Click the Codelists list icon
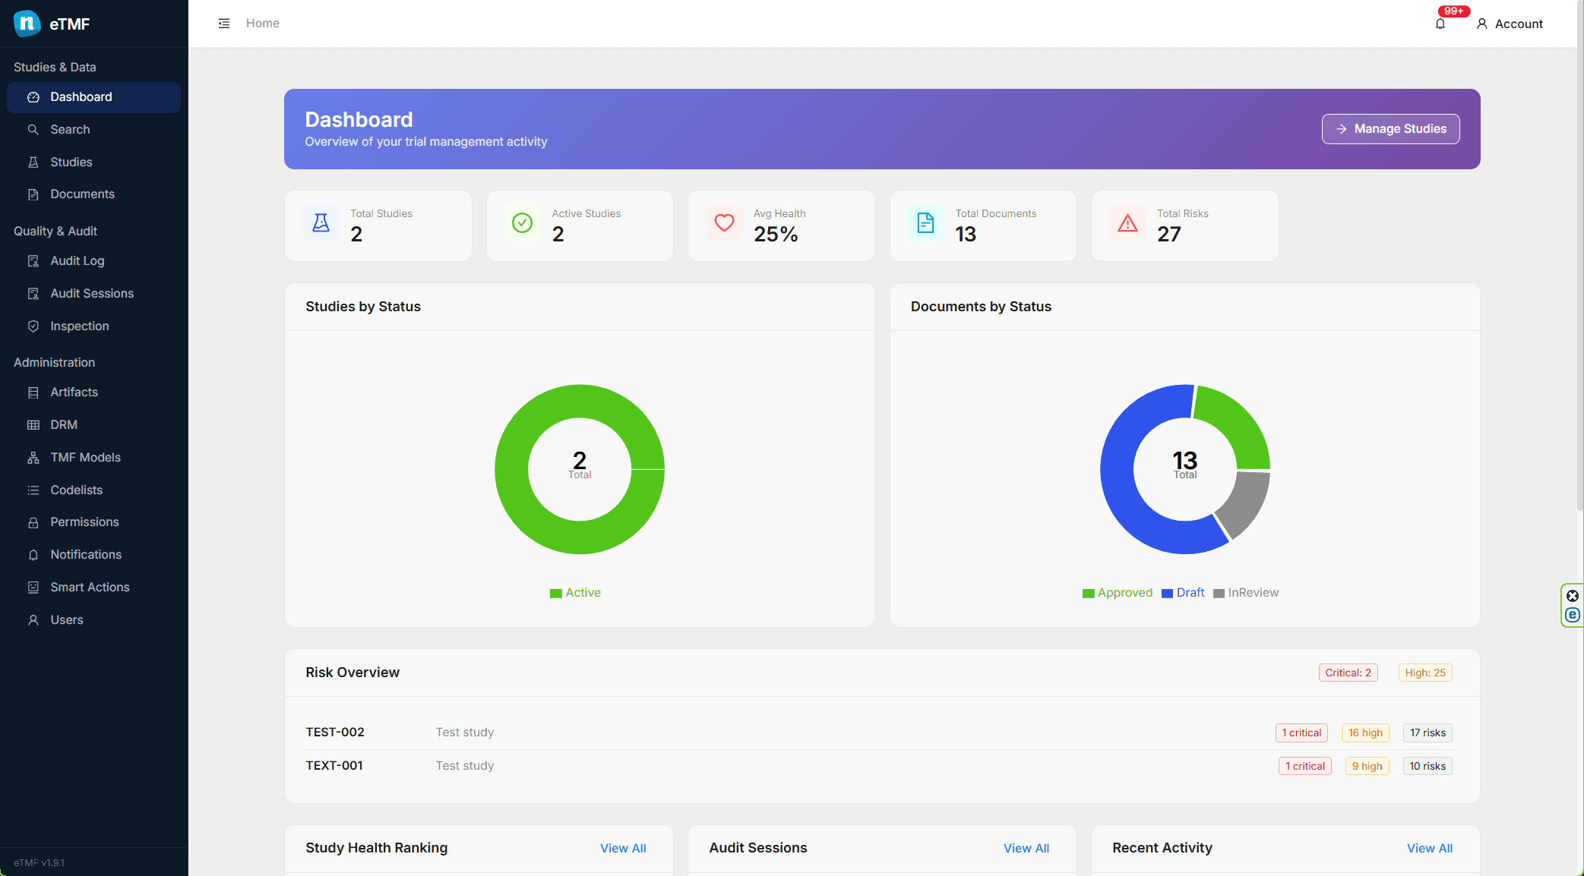Image resolution: width=1584 pixels, height=876 pixels. [33, 490]
